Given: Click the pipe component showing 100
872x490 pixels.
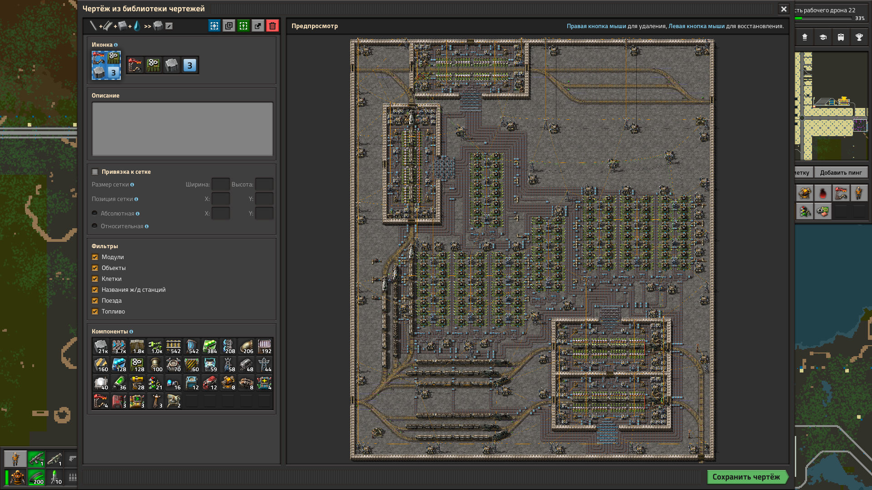Looking at the screenshot, I should point(155,365).
